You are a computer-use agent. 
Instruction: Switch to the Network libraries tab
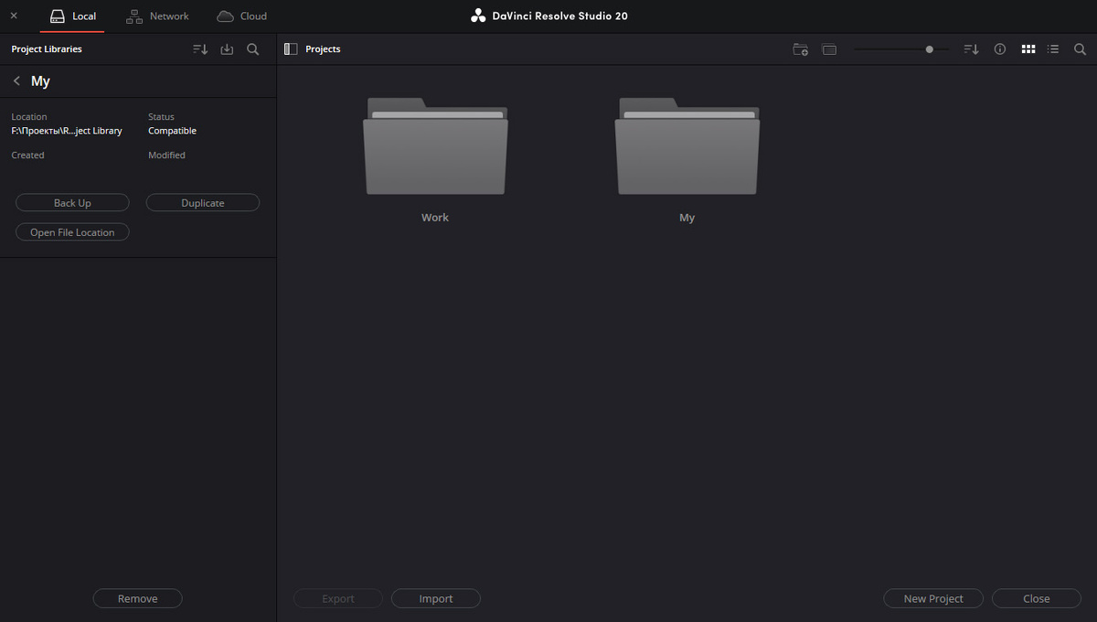pyautogui.click(x=157, y=16)
